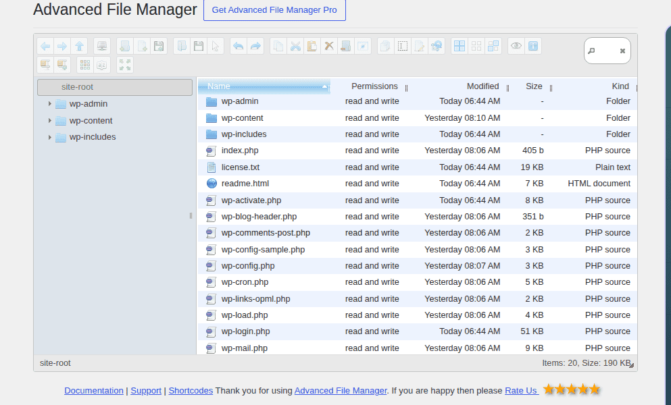Click the search magnifier icon
Image resolution: width=671 pixels, height=405 pixels.
pyautogui.click(x=591, y=51)
